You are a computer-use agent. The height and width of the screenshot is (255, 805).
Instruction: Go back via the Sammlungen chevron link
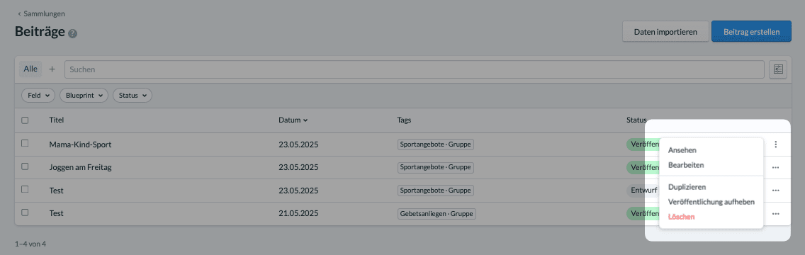[x=42, y=14]
